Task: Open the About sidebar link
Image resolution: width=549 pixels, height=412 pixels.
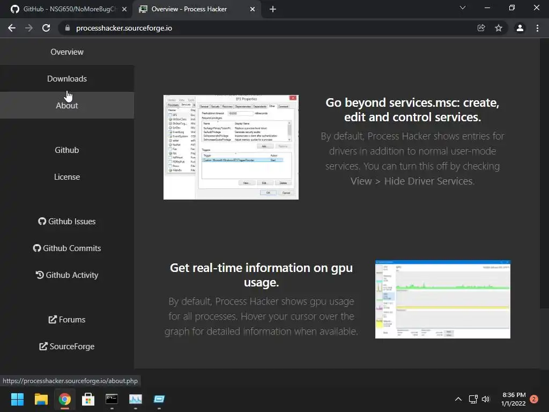Action: pos(67,105)
